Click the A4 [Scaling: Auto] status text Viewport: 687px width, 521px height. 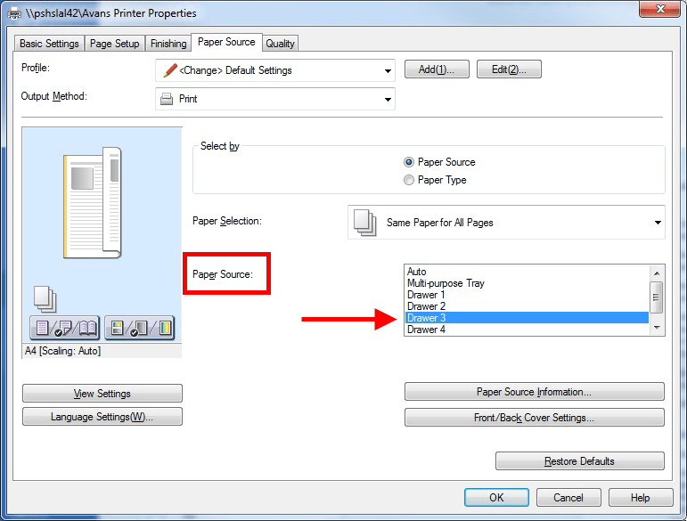pyautogui.click(x=62, y=351)
